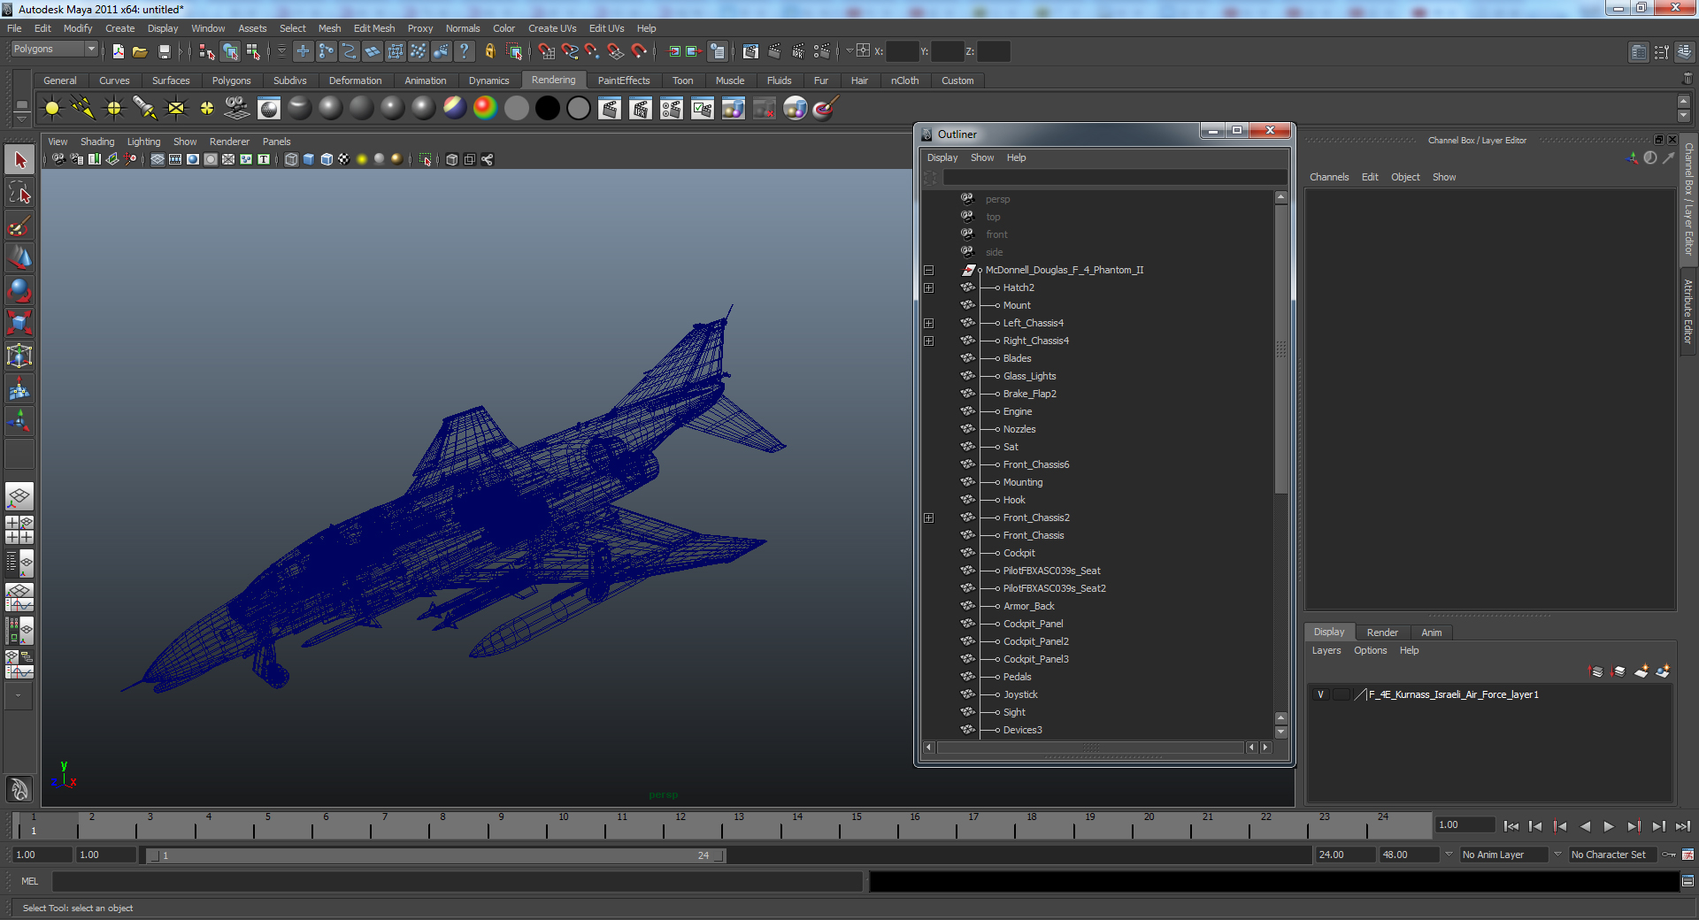Expand the Front_Chassis2 node
Viewport: 1699px width, 920px height.
tap(928, 518)
